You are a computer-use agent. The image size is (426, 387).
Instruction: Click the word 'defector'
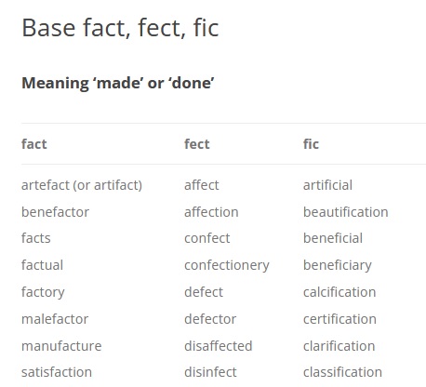click(210, 319)
